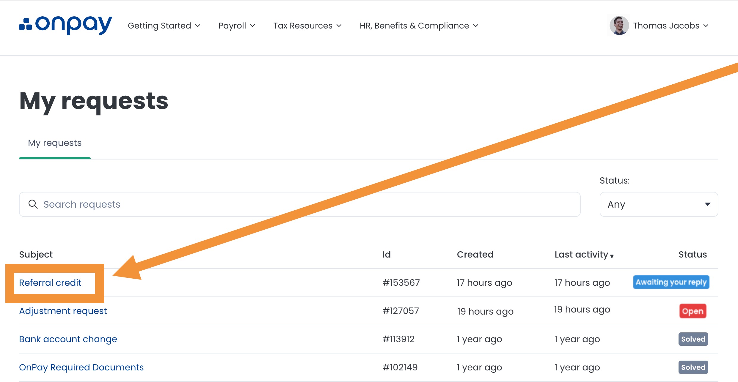
Task: Open the OnPay Required Documents request
Action: click(81, 367)
